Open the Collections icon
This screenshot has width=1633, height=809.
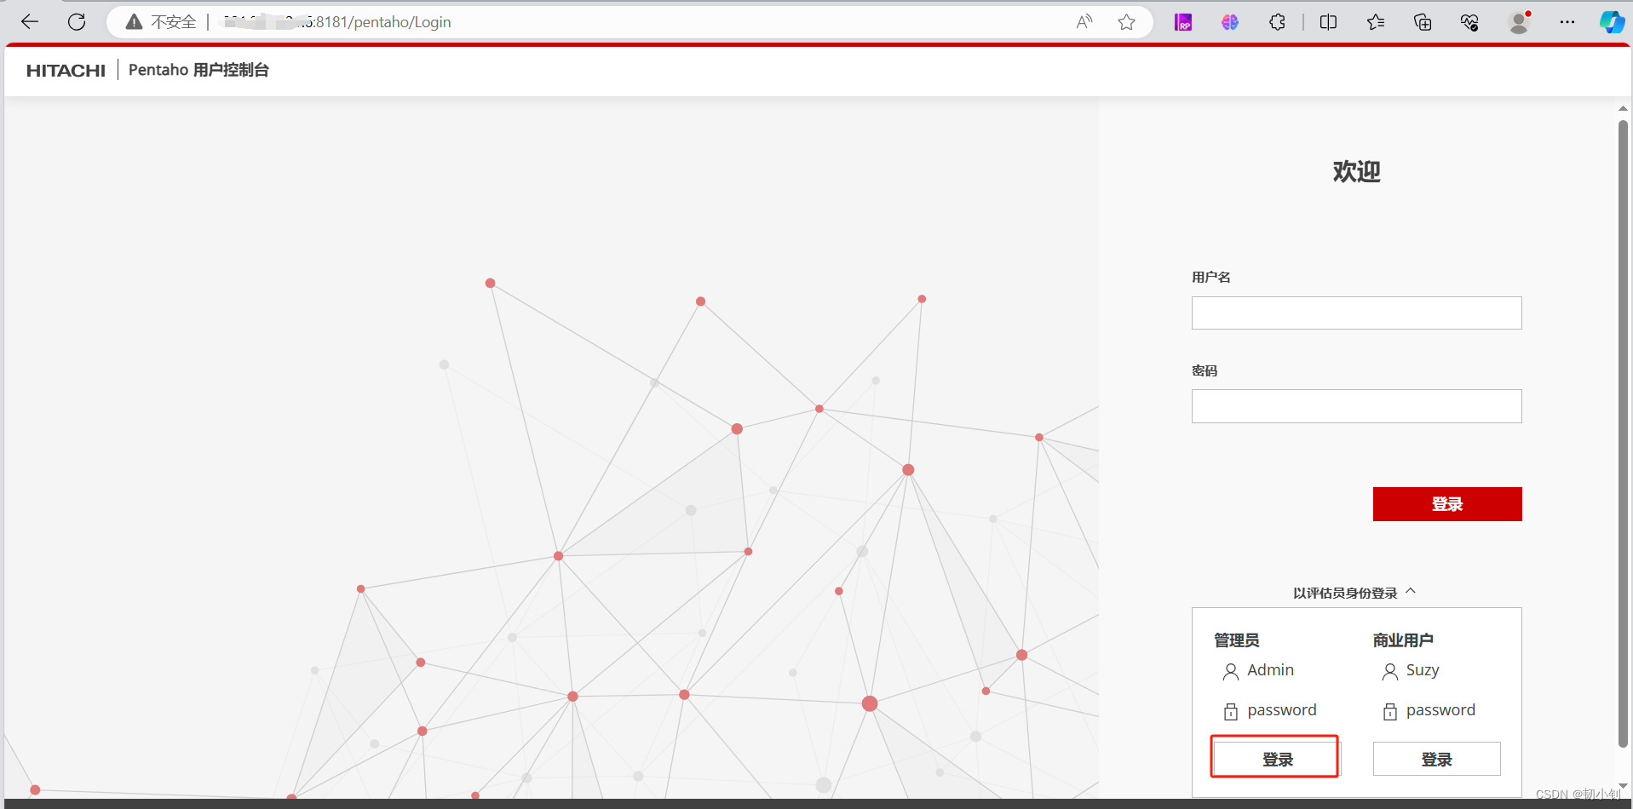[1423, 22]
